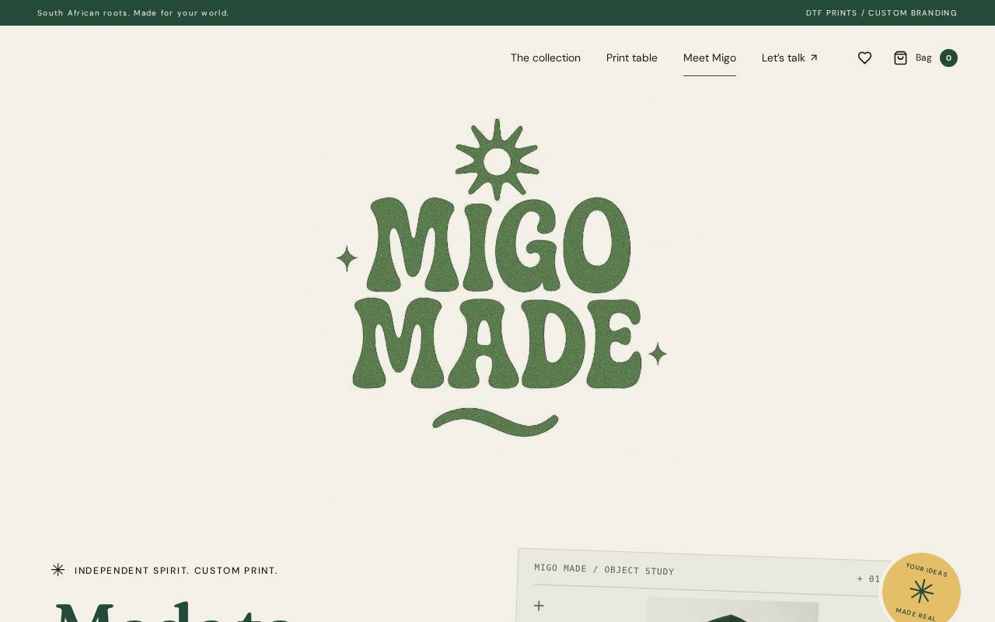Click the Bag label
This screenshot has width=995, height=622.
tap(923, 58)
